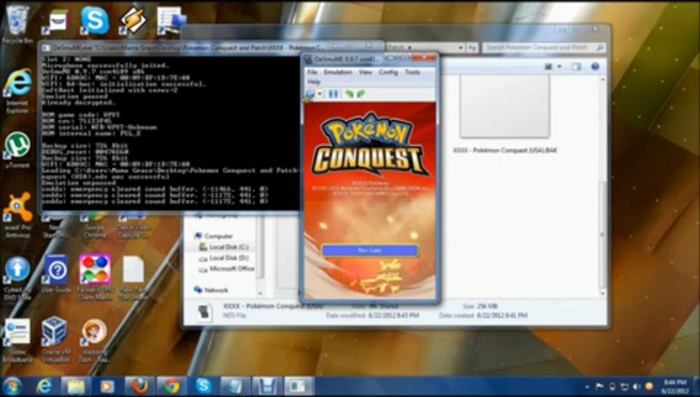Open the Globe Broadband desktop shortcut

tap(18, 339)
